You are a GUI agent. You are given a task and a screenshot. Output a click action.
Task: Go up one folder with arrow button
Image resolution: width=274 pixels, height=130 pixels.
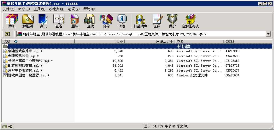point(7,34)
